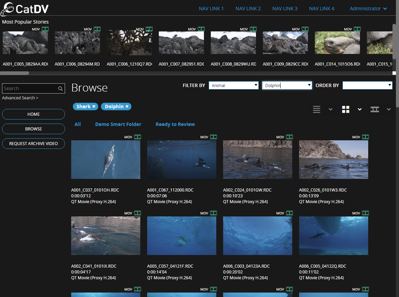Screen dimensions: 399x297
Task: Click film icon above A001_C037_0101OH.RDC clip
Action: [x=138, y=137]
